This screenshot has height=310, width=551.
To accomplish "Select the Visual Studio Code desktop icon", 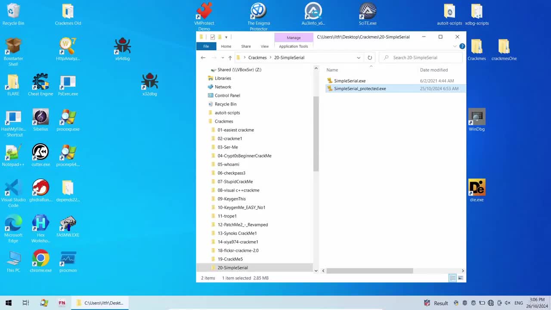I will click(x=13, y=193).
